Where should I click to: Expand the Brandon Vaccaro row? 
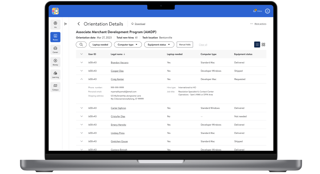coord(82,62)
